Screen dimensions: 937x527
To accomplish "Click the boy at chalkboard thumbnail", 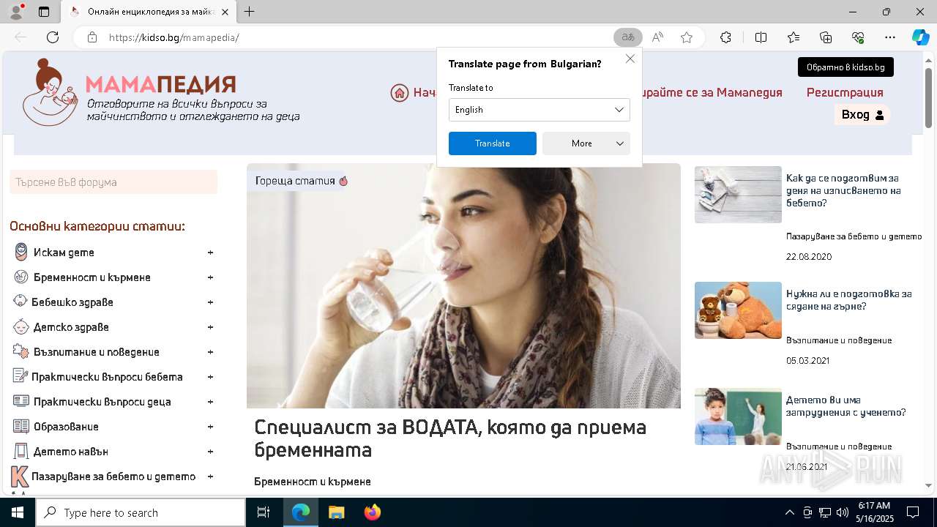I will coord(738,416).
